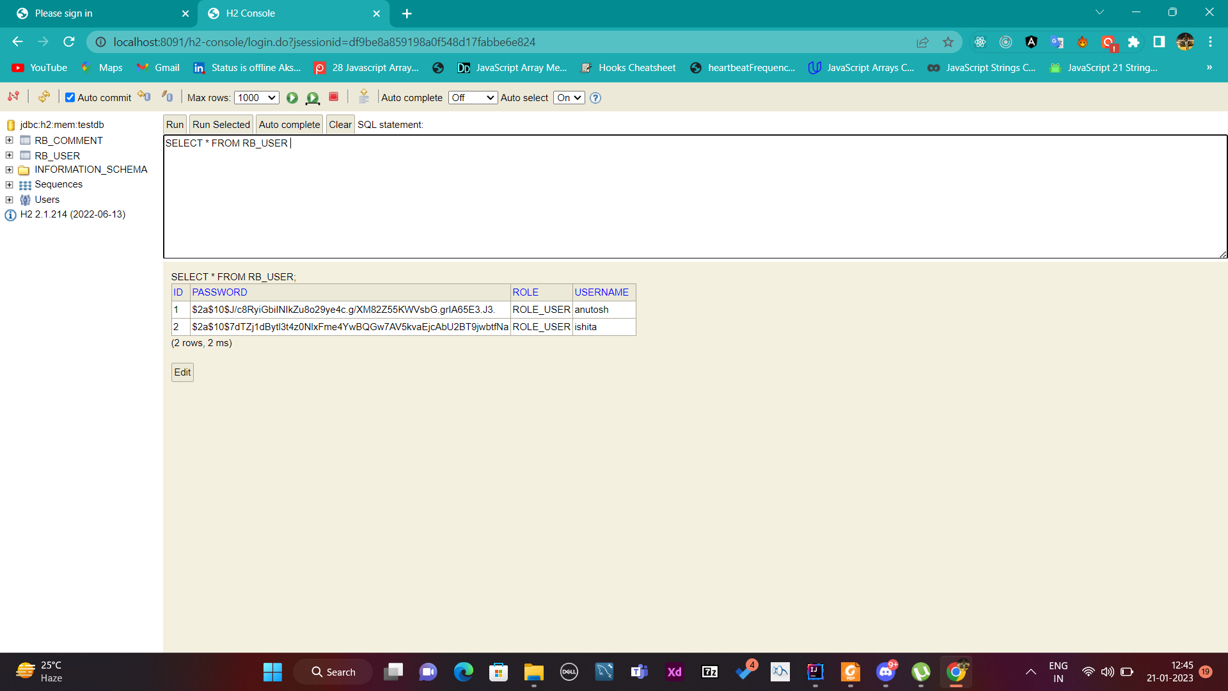The height and width of the screenshot is (691, 1228).
Task: Expand the INFORMATION_SCHEMA node
Action: [x=8, y=170]
